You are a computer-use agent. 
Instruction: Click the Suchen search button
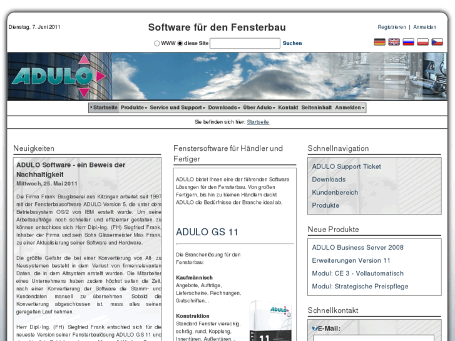292,43
